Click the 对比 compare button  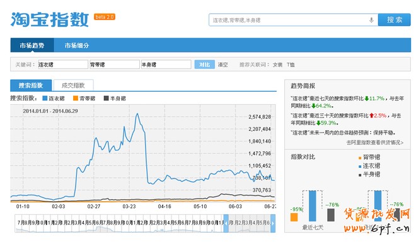click(x=205, y=65)
